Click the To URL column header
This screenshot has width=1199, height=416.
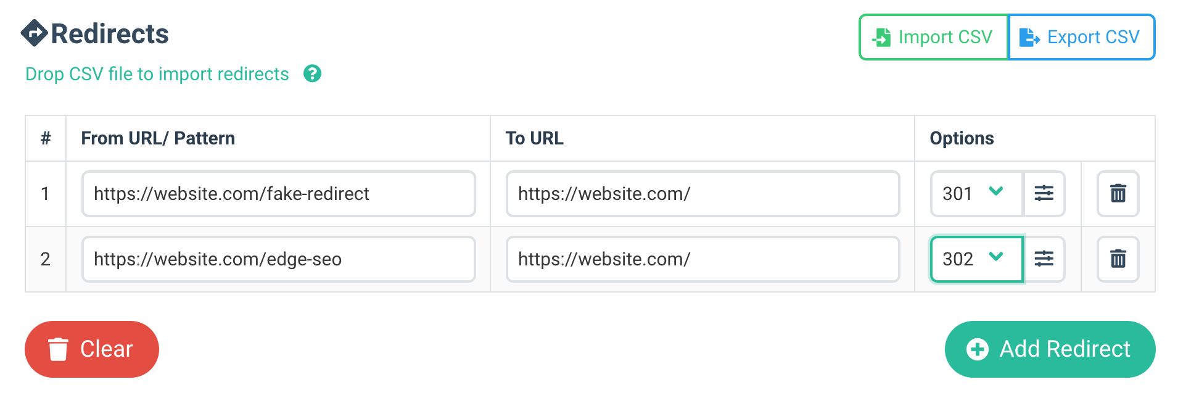[x=534, y=138]
